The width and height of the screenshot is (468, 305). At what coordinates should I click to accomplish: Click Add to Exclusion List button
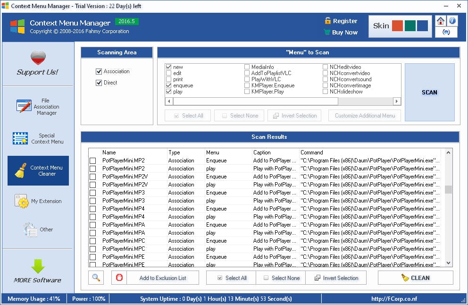click(163, 278)
